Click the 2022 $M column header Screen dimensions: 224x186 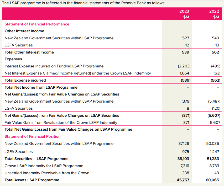pos(214,14)
